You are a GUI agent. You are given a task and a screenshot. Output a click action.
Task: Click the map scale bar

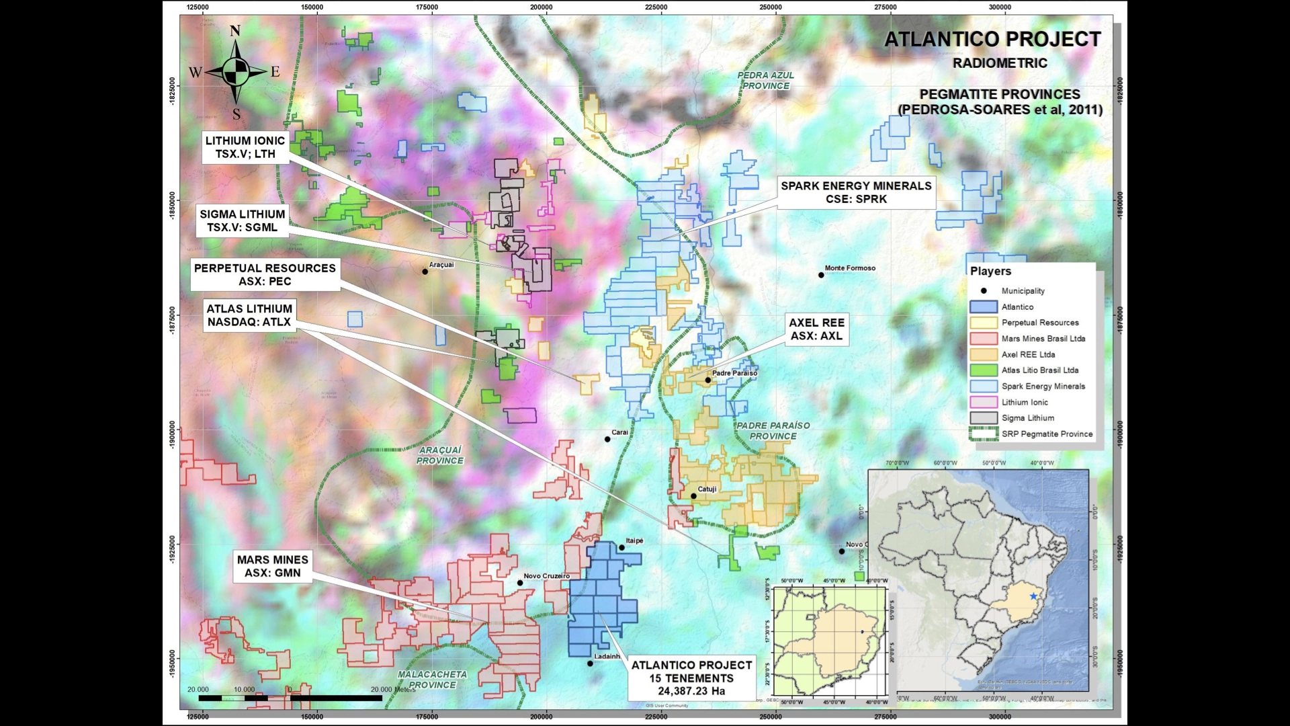291,698
